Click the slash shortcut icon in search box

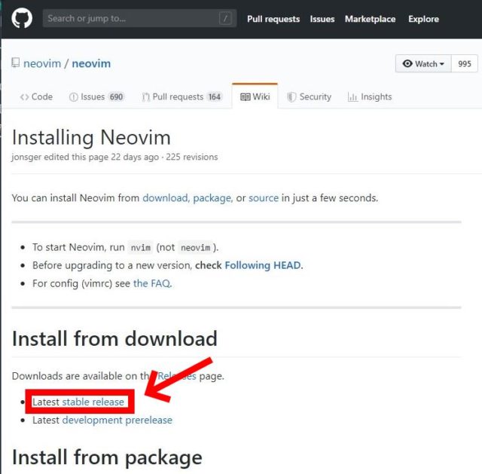click(225, 18)
